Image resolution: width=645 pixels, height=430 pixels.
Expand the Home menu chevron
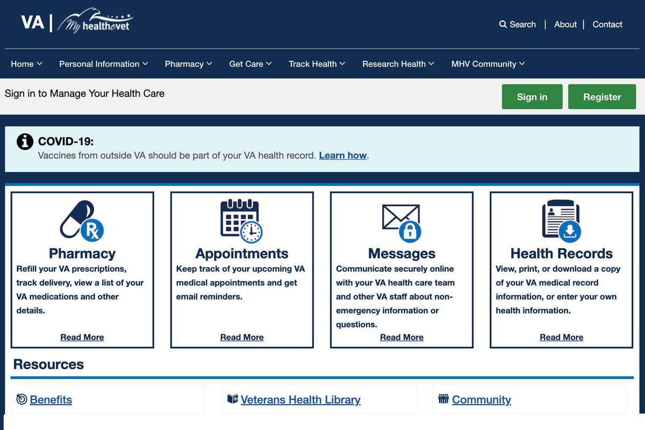(40, 64)
